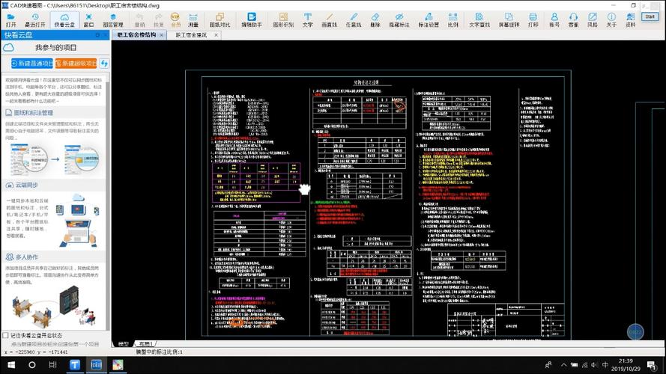Click the Start button at top right
666x374 pixels.
(650, 16)
